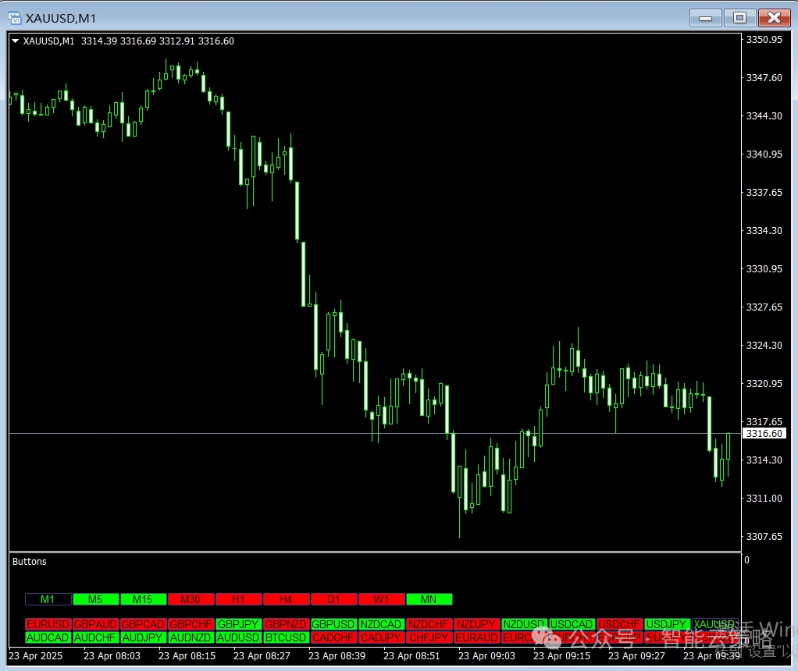798x671 pixels.
Task: Click the '23 Apr 08:15' time label
Action: [x=187, y=656]
